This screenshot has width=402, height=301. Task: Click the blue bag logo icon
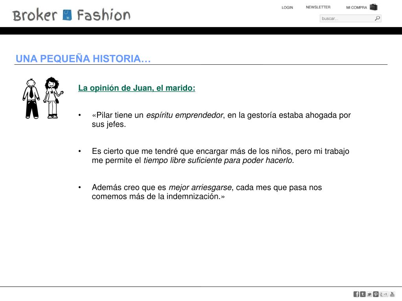coord(67,15)
